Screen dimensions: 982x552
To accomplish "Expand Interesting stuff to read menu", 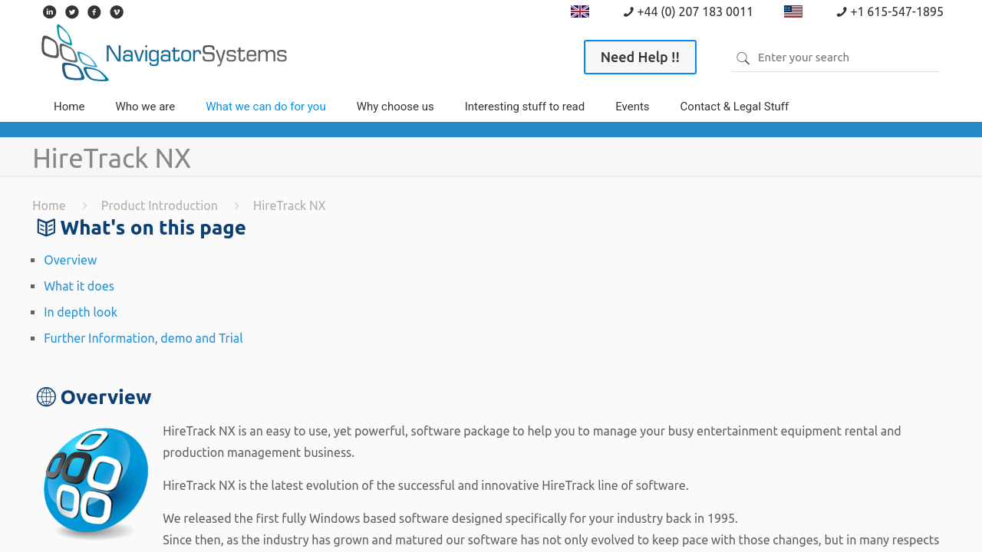I will pyautogui.click(x=525, y=107).
